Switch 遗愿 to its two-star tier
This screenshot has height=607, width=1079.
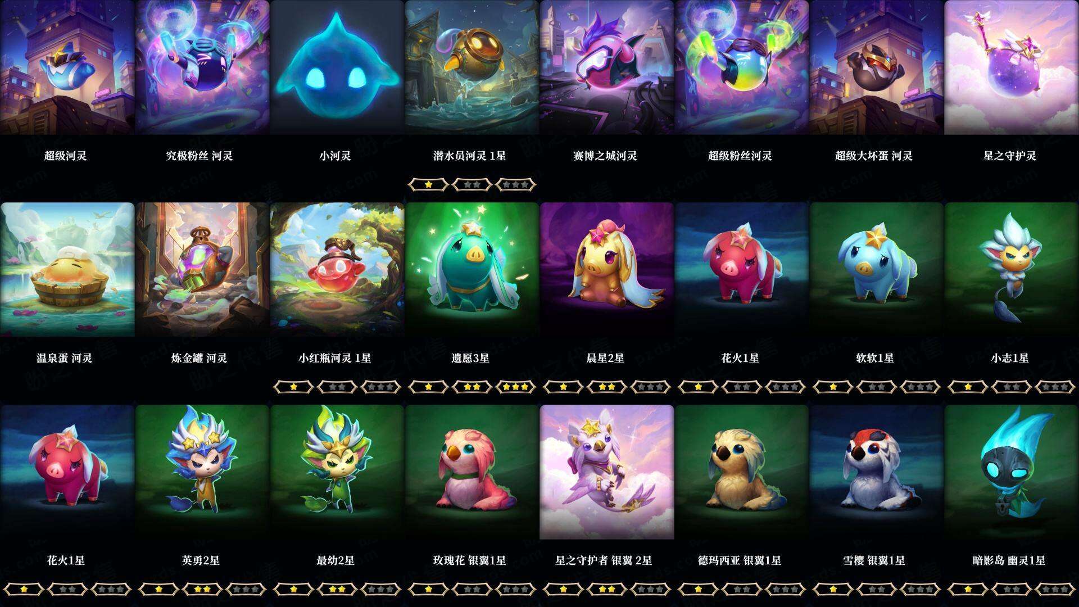tap(472, 387)
